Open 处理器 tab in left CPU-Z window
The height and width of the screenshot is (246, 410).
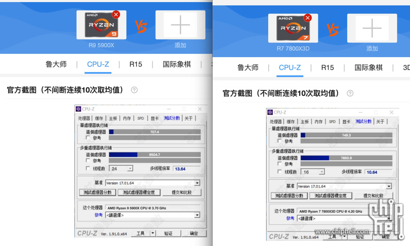coord(84,118)
